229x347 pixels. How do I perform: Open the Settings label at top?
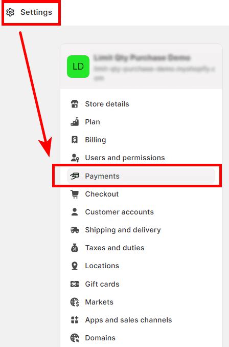point(36,12)
